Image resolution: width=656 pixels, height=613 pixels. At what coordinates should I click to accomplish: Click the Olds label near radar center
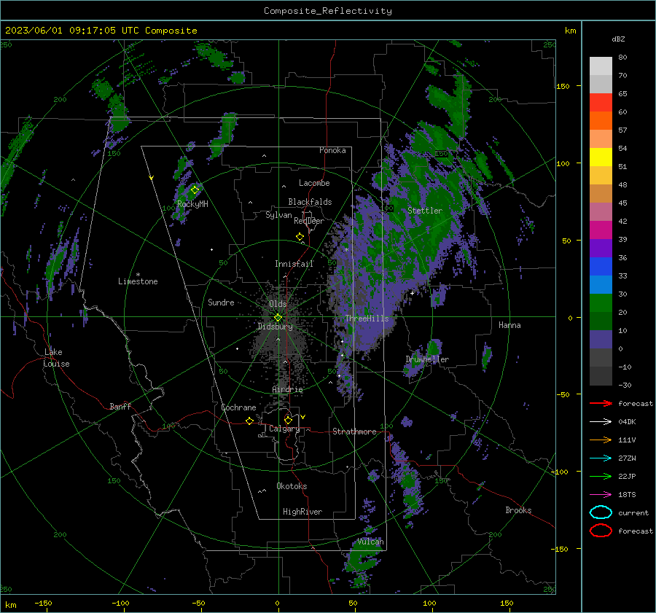278,304
